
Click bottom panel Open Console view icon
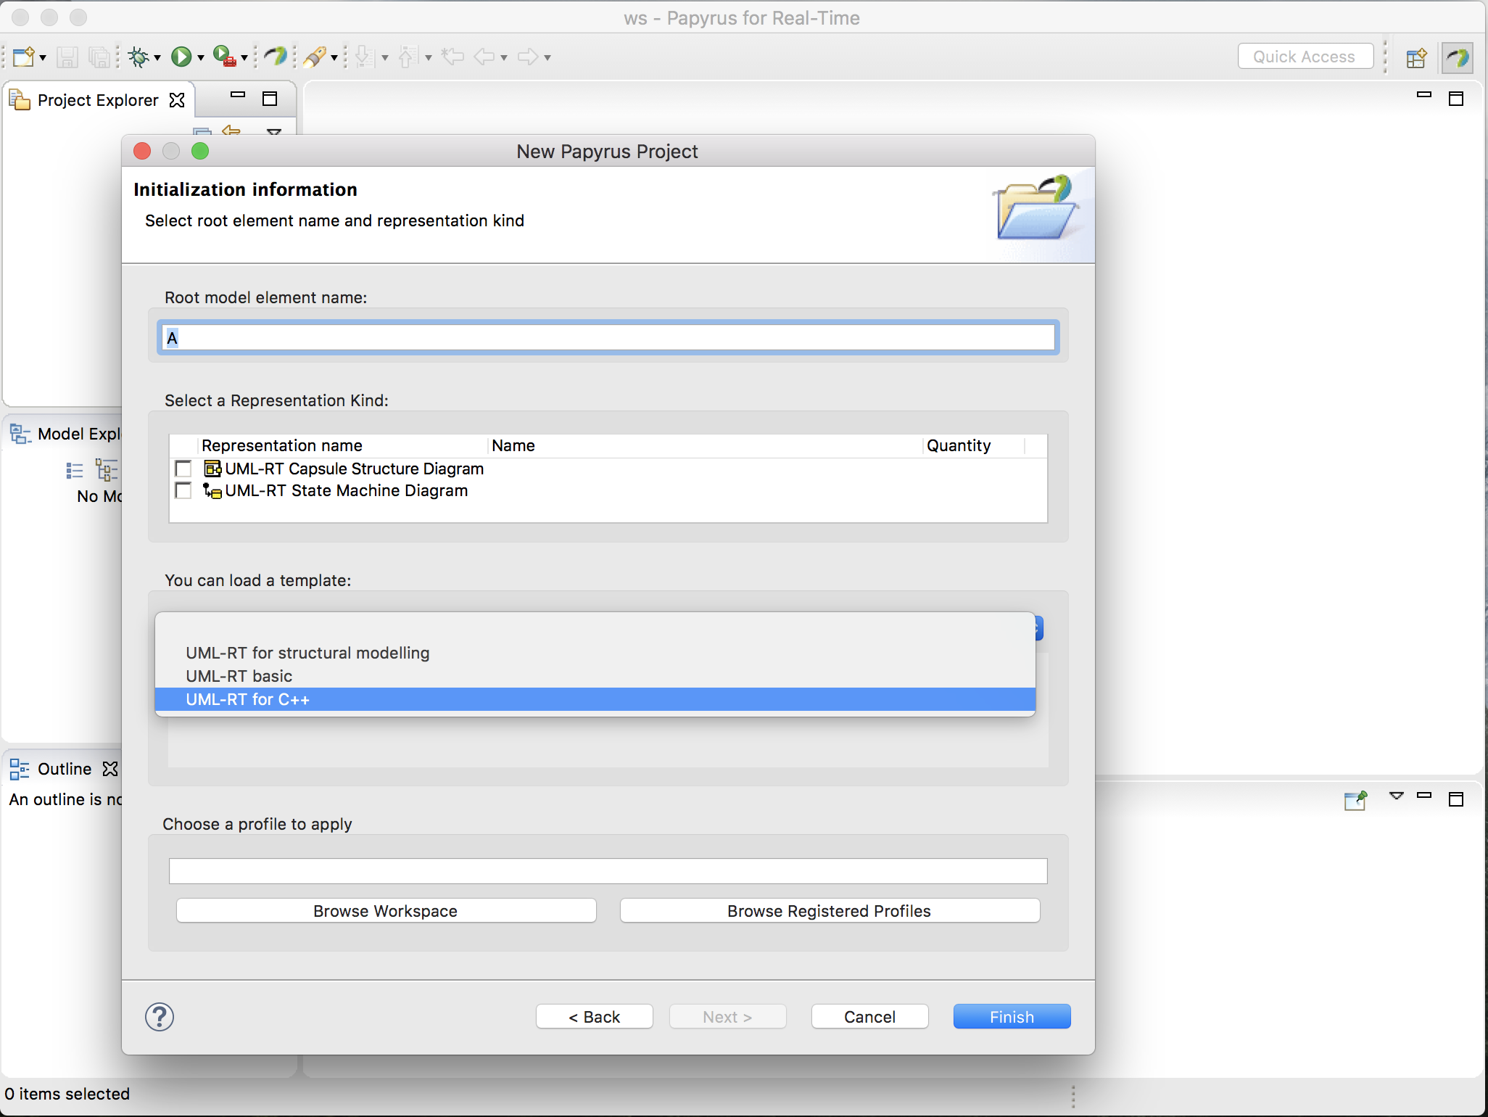pyautogui.click(x=1355, y=800)
